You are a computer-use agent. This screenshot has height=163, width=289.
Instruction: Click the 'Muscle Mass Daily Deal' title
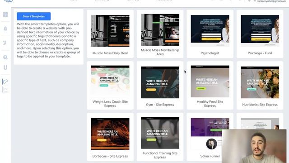click(110, 53)
